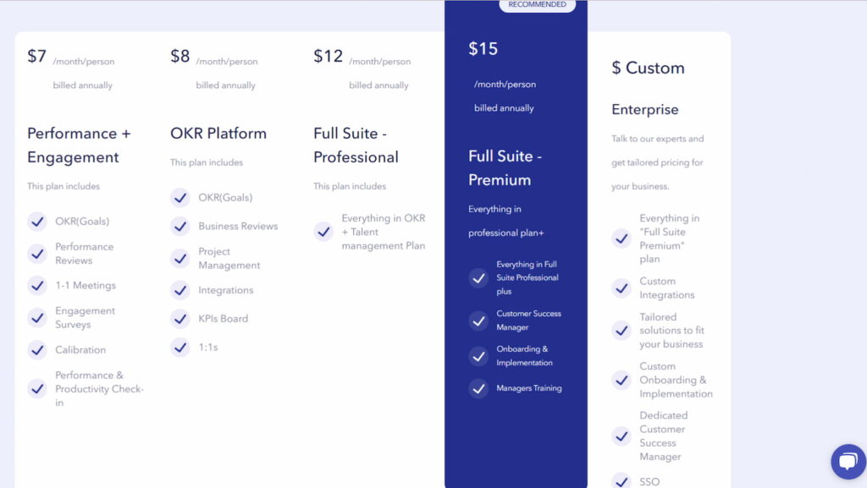Choose the Full Suite - Professional heading

[x=356, y=145]
